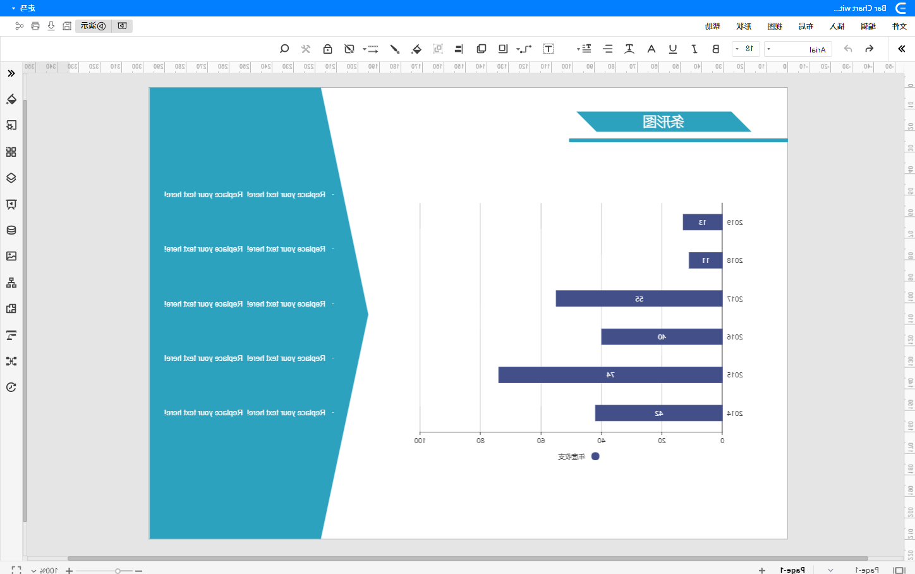Click the search magnifier icon
This screenshot has height=574, width=915.
coord(284,49)
